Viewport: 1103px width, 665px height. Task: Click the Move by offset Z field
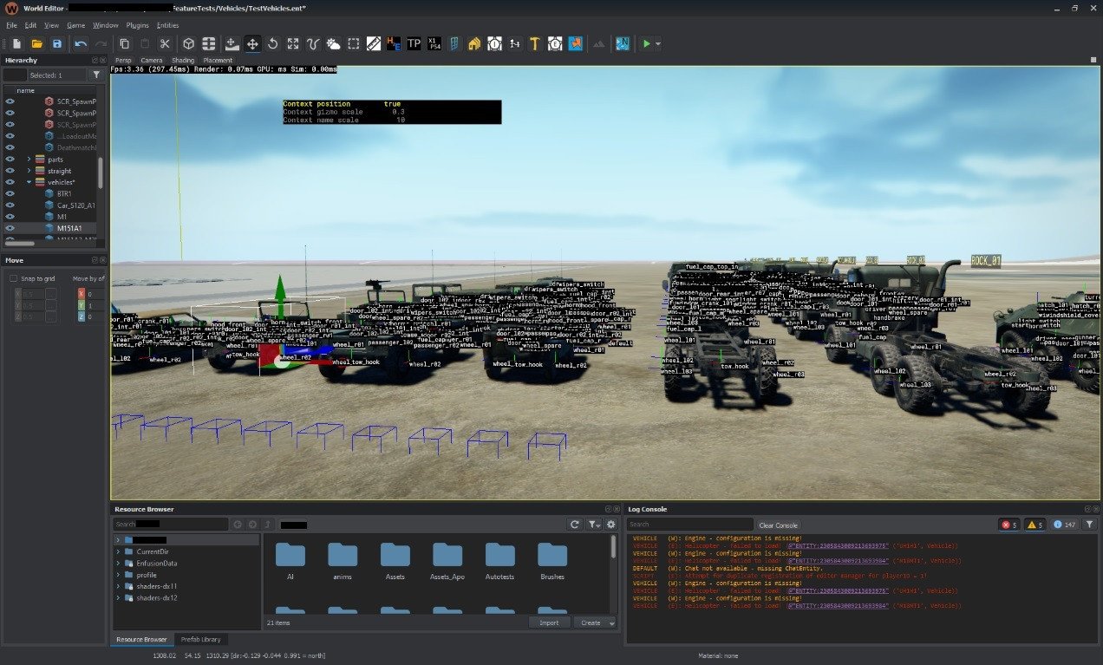(x=96, y=316)
